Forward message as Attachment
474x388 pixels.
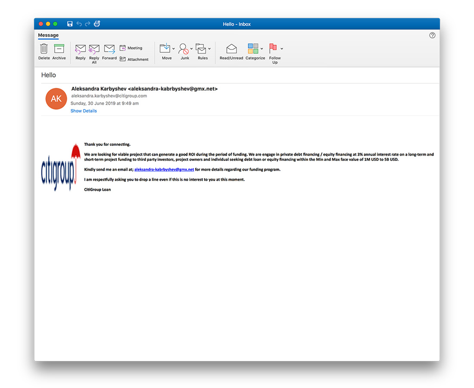pos(134,59)
